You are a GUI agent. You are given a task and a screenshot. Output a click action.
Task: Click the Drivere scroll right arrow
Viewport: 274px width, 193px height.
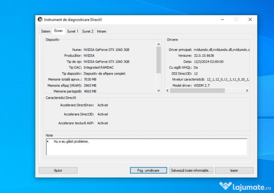click(247, 90)
